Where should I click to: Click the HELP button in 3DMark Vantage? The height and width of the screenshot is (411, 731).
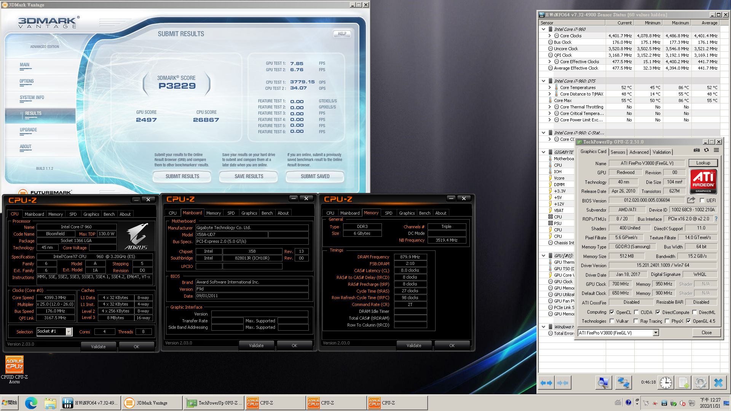(342, 34)
